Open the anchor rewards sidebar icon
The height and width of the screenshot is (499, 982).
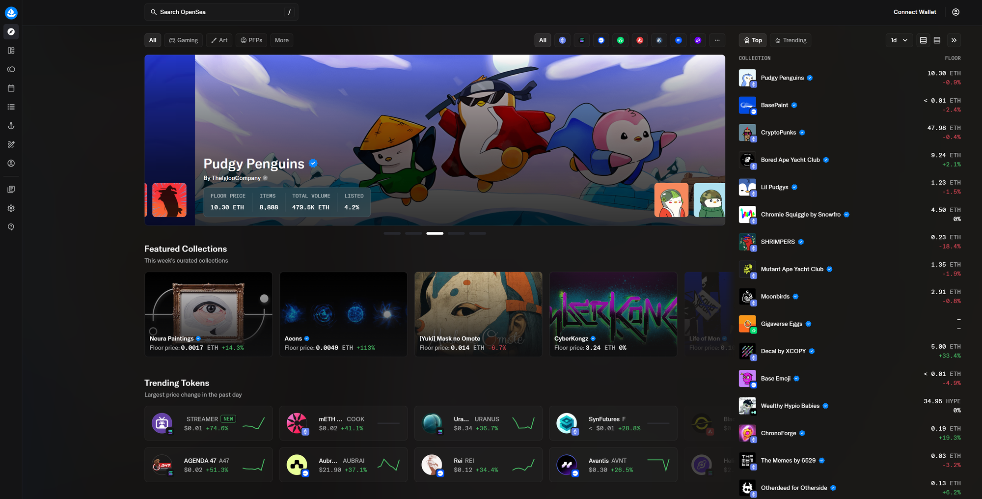[x=11, y=126]
